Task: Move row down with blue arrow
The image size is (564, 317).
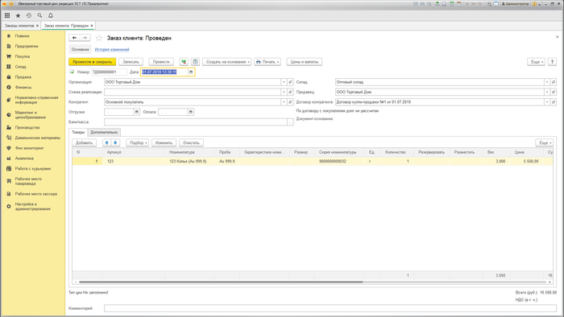Action: pyautogui.click(x=115, y=143)
